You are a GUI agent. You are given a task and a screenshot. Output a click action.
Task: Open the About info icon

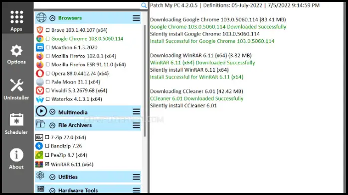[x=16, y=155]
